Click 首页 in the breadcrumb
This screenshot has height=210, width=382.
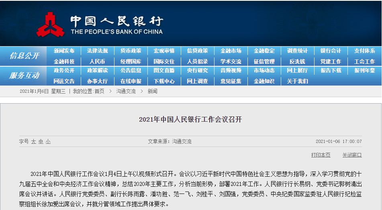tap(99, 92)
